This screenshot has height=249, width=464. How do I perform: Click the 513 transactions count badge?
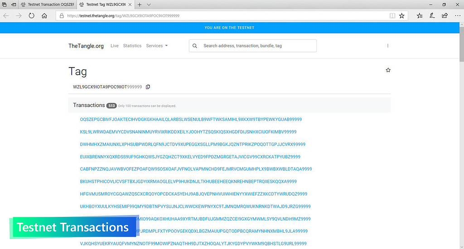(111, 105)
